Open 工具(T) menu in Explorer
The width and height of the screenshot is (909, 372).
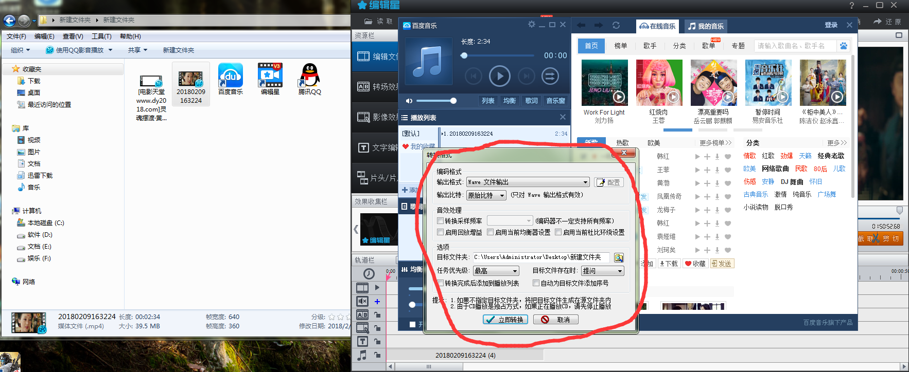tap(101, 36)
